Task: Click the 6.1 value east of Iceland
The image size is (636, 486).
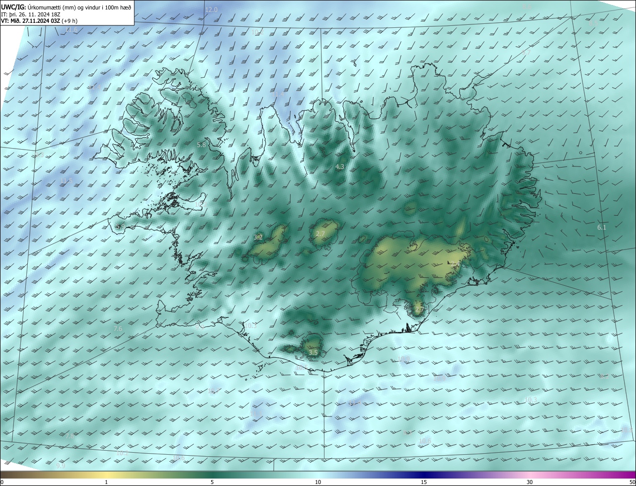Action: [x=602, y=227]
